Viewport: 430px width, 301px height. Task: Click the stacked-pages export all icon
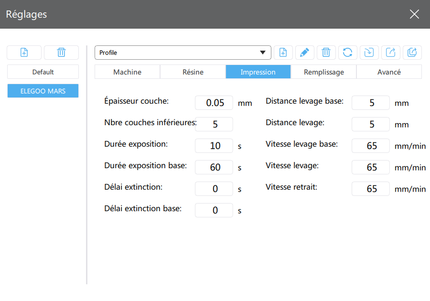pos(412,53)
